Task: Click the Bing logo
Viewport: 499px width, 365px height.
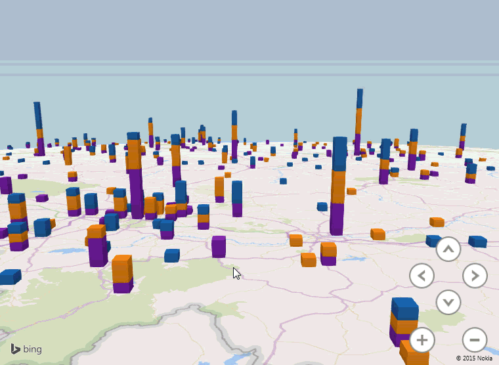Action: [26, 349]
